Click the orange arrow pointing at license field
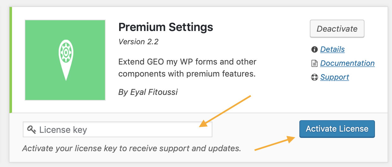This screenshot has width=392, height=167. (x=225, y=111)
